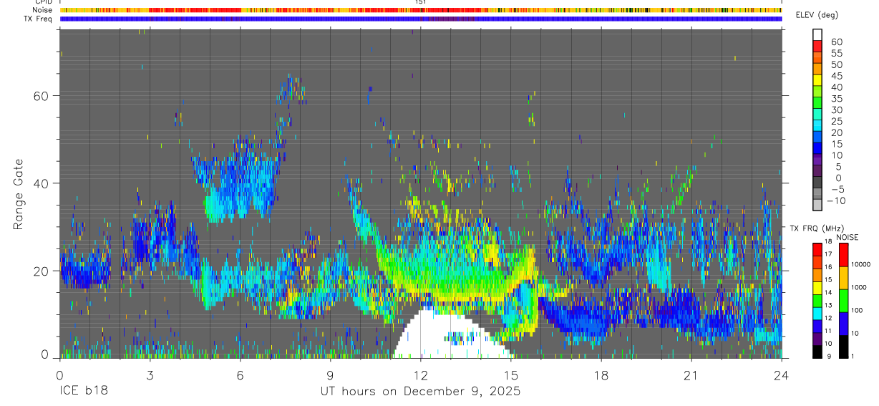
Task: Click the blue TX Freq strip above plot
Action: coord(421,19)
